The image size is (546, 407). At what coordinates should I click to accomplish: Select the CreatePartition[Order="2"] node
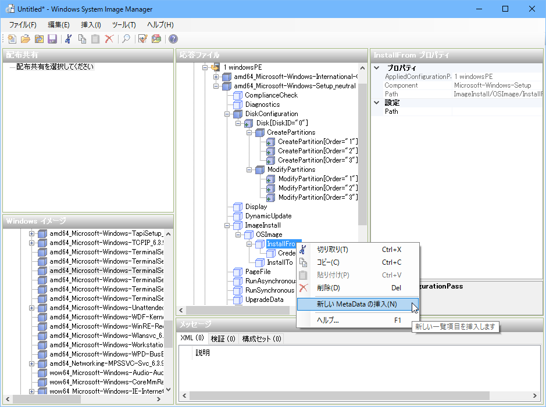click(x=317, y=151)
